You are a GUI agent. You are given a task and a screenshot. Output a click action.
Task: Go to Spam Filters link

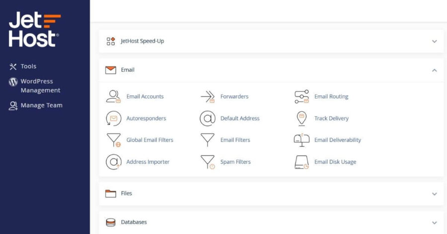[x=235, y=162]
